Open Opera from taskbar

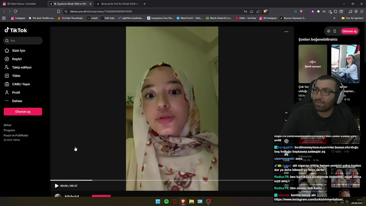point(175,201)
